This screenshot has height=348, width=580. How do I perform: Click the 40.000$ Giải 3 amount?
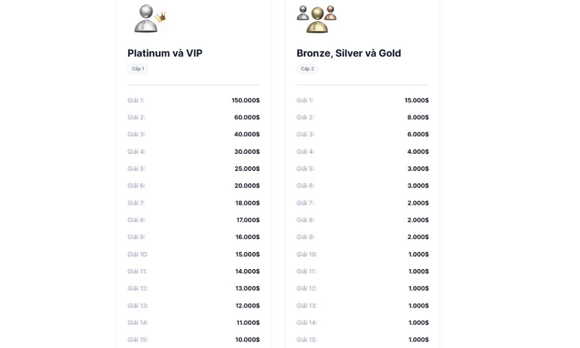(x=246, y=134)
